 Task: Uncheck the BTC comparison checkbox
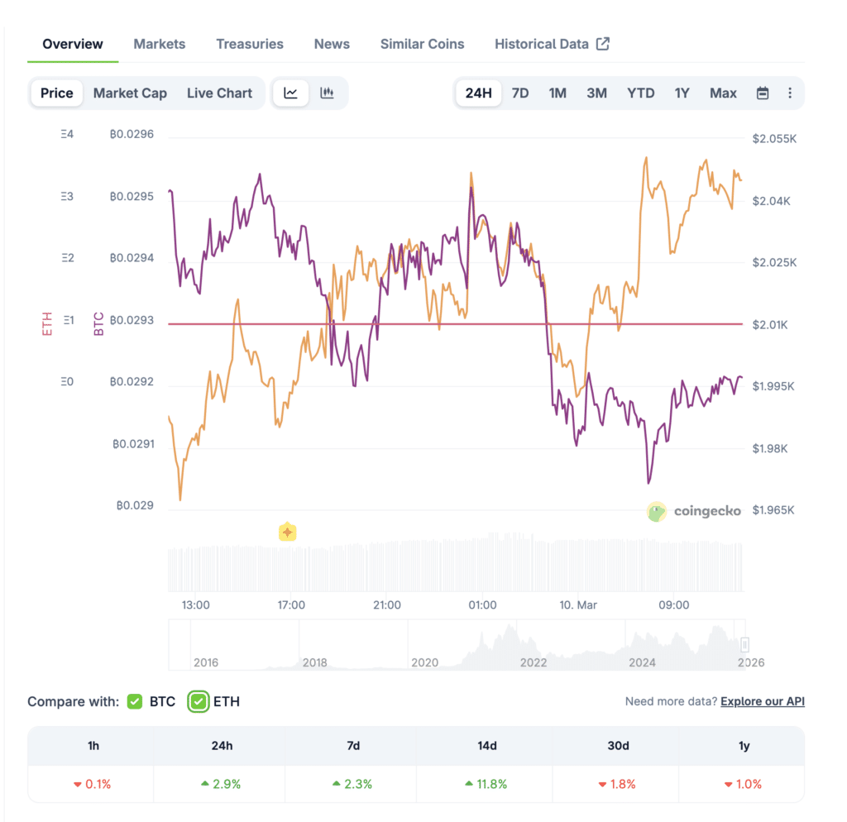(135, 701)
